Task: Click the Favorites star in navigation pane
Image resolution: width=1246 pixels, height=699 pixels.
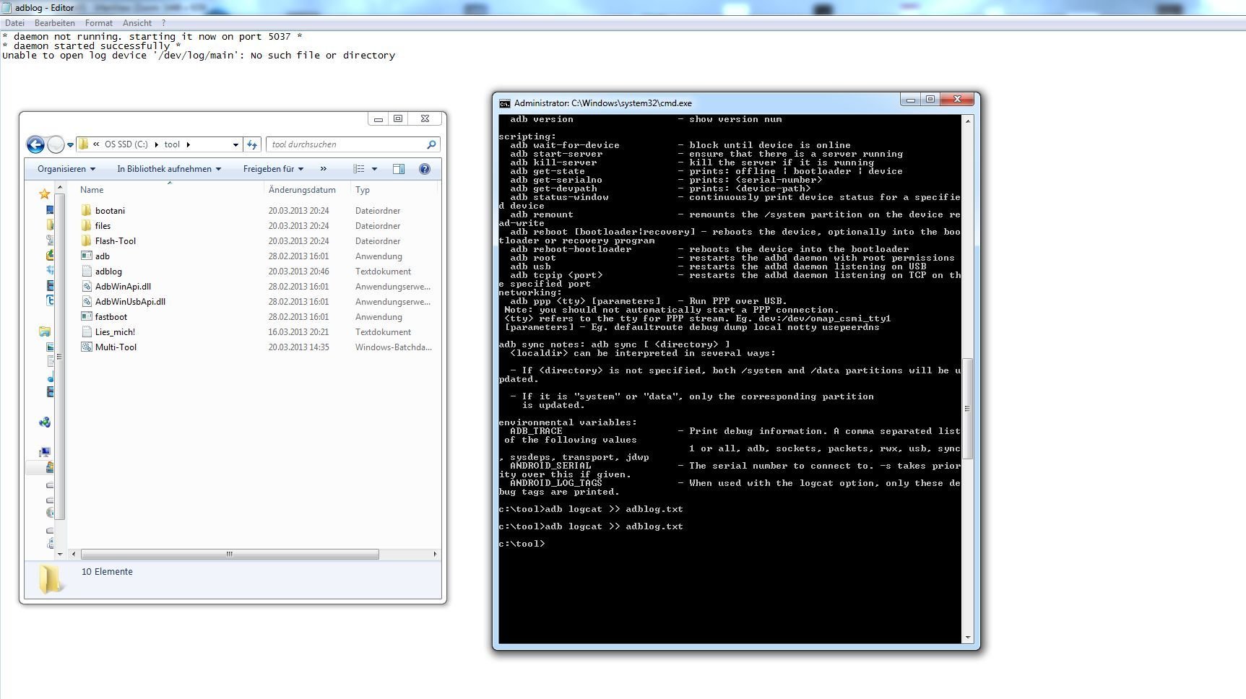Action: point(45,194)
